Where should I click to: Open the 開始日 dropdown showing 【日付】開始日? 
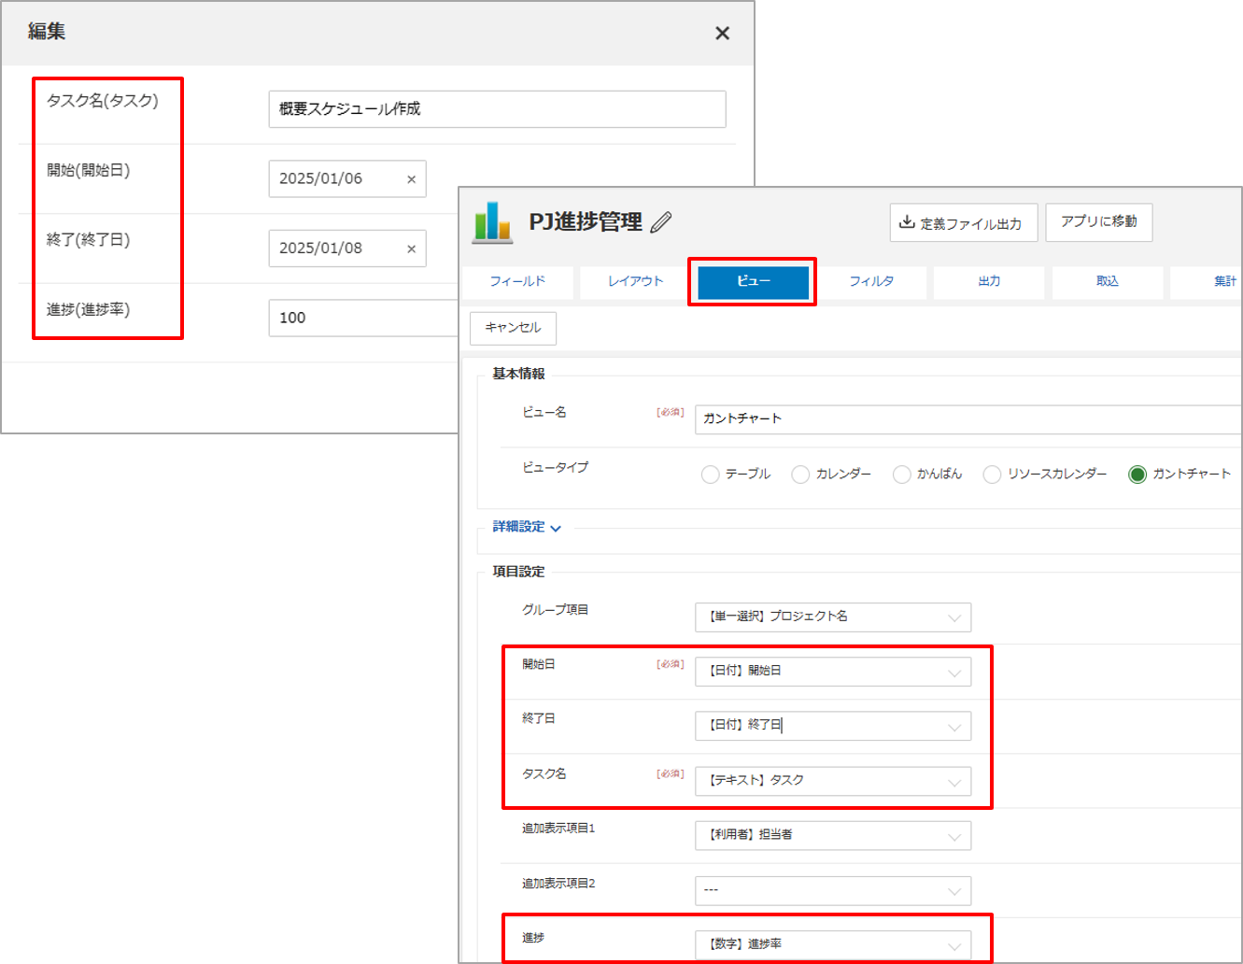[x=833, y=672]
